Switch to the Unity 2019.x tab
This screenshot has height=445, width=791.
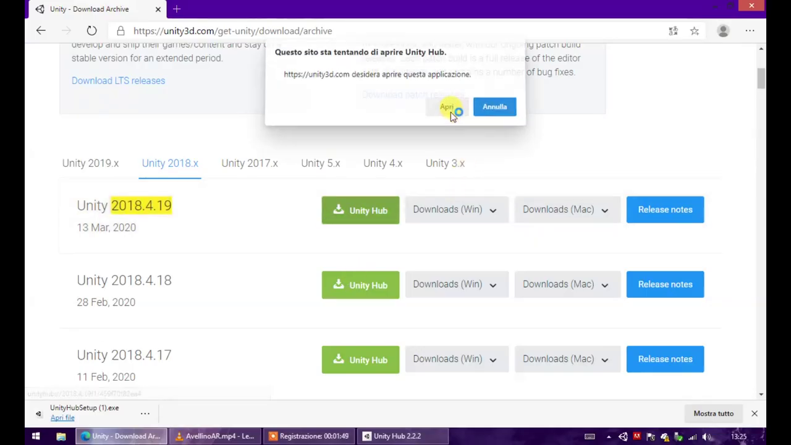[x=90, y=163]
